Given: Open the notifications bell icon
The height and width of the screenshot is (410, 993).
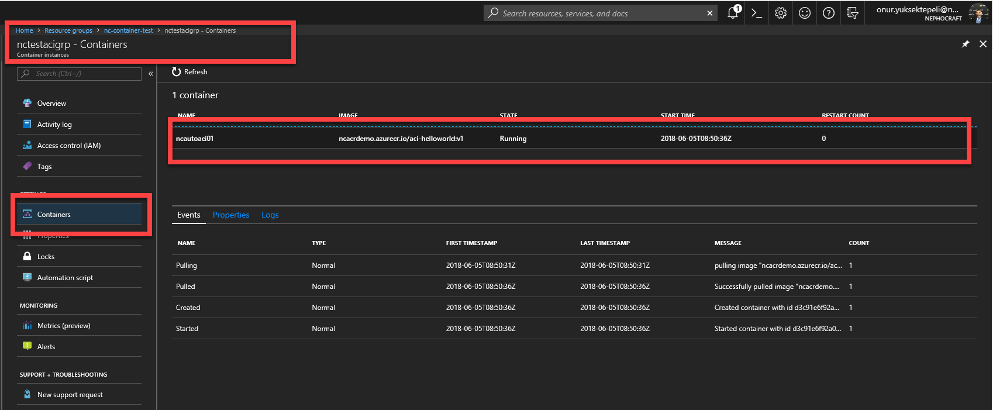Looking at the screenshot, I should pyautogui.click(x=733, y=13).
